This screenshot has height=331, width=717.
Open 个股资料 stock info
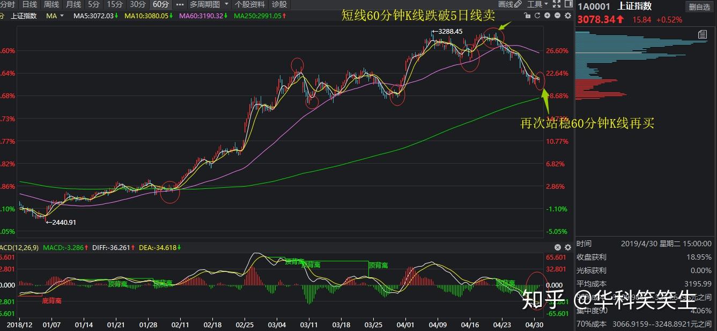click(249, 4)
